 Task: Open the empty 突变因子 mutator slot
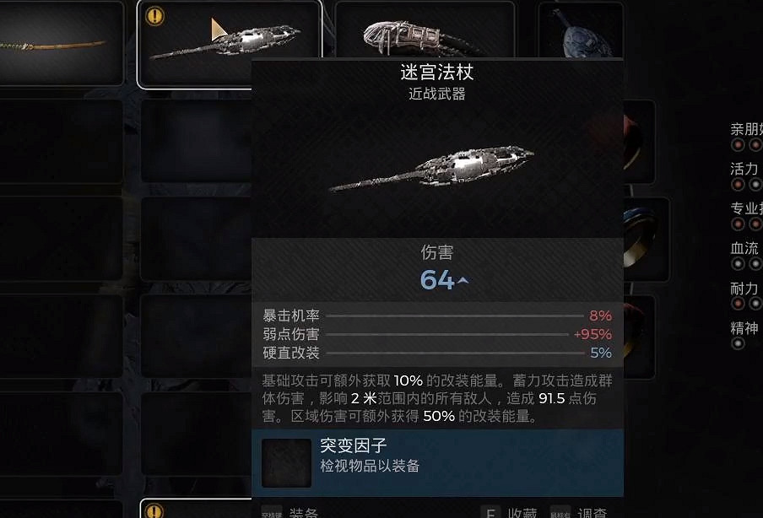[x=286, y=462]
